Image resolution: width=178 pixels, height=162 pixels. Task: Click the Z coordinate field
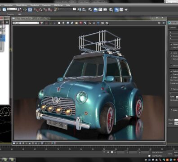[x=145, y=152]
